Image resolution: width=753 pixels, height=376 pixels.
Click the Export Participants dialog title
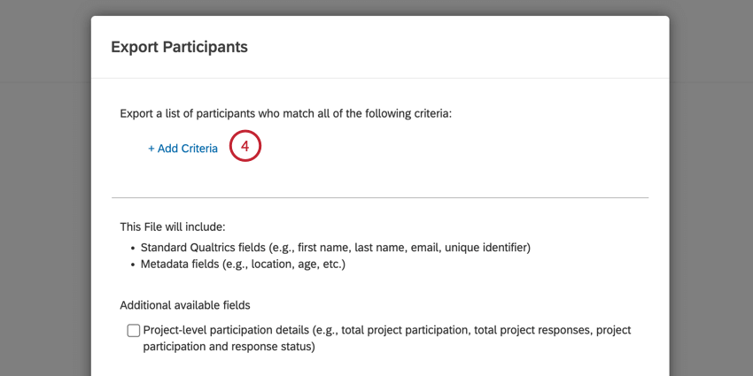point(179,47)
